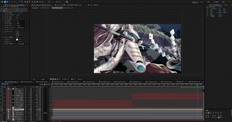Click the align left icon in Align panel
The width and height of the screenshot is (232, 122).
(x=207, y=113)
